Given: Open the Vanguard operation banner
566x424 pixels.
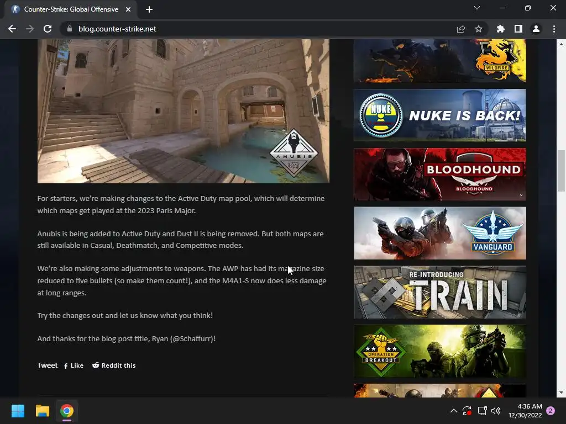Looking at the screenshot, I should (439, 233).
